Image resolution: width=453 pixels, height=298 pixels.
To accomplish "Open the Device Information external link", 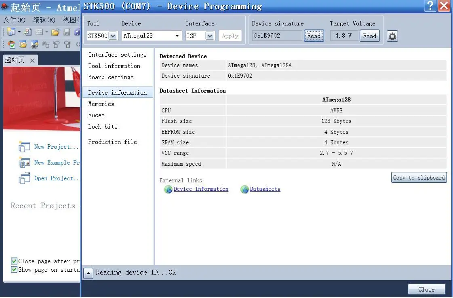I will [201, 189].
